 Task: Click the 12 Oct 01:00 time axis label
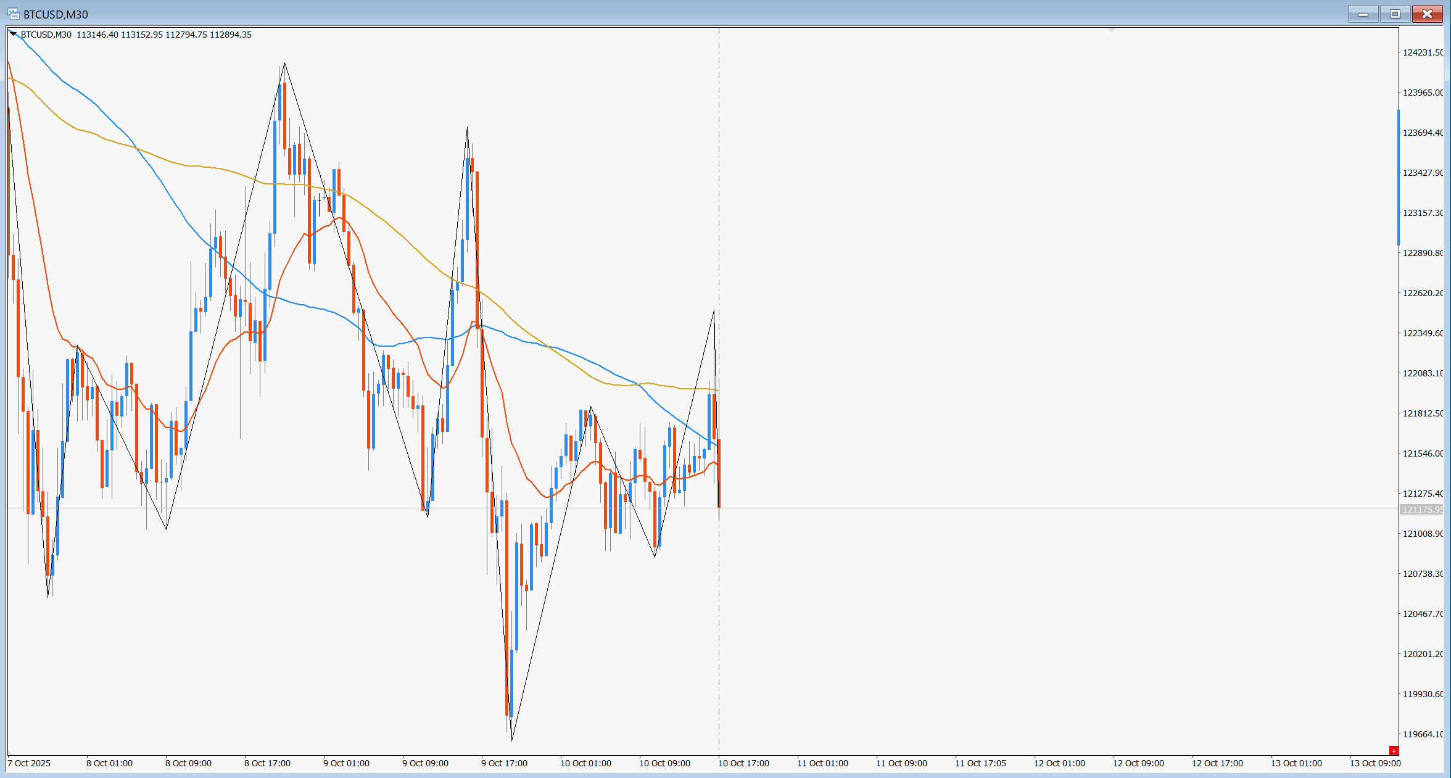[x=1059, y=763]
